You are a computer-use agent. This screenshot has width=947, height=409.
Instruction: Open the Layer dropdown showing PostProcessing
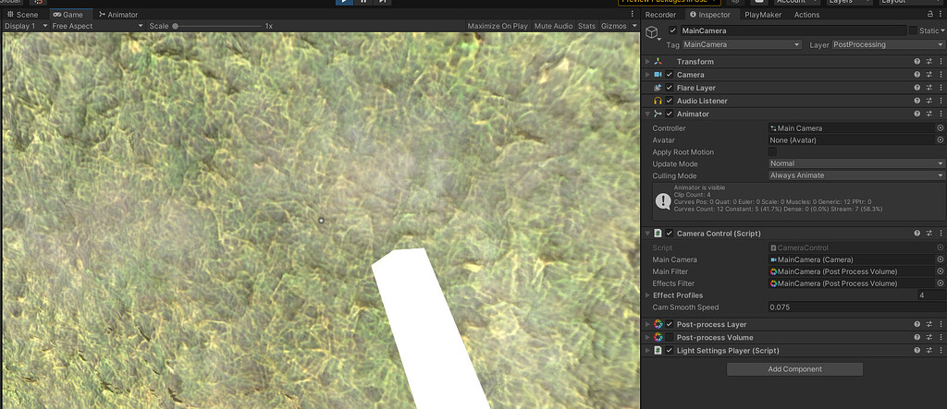889,44
